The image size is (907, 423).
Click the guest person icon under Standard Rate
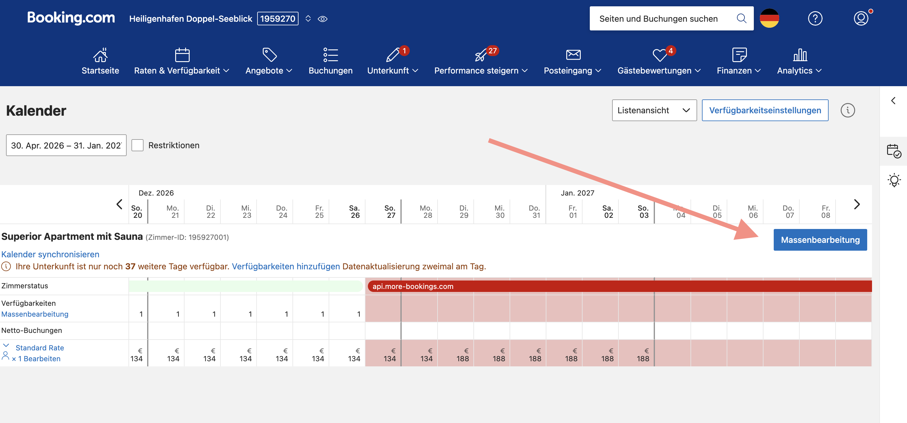pos(5,356)
